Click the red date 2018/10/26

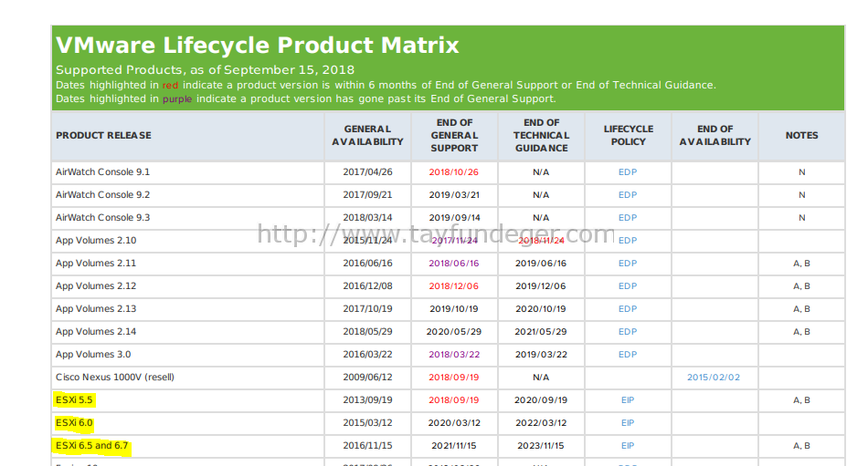[x=454, y=172]
